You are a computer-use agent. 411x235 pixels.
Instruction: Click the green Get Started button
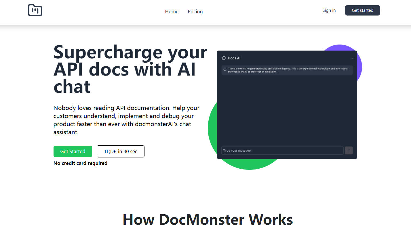coord(73,151)
